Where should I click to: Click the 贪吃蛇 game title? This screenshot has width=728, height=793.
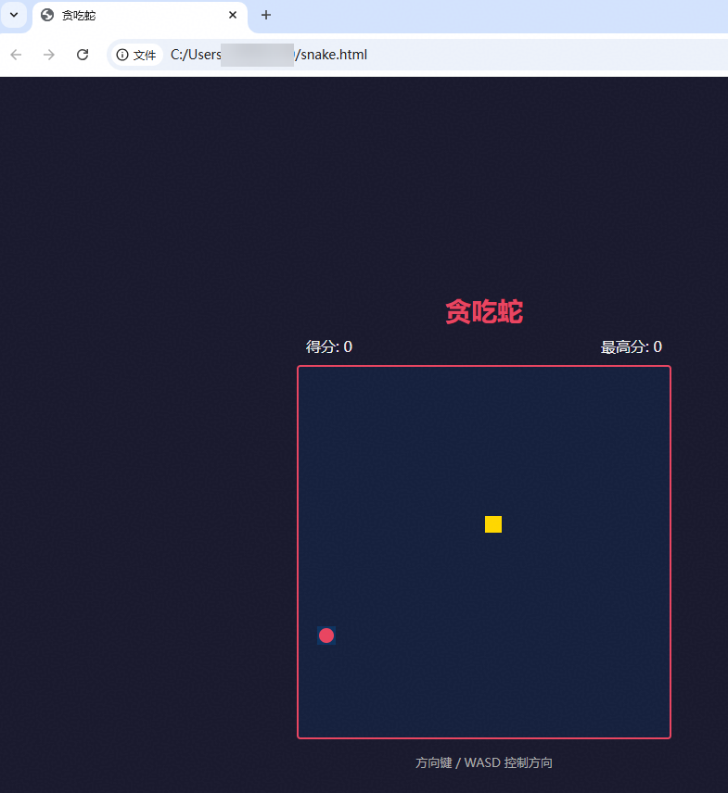click(x=484, y=311)
